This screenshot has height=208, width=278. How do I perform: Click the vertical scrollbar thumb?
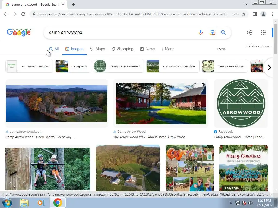pyautogui.click(x=276, y=38)
